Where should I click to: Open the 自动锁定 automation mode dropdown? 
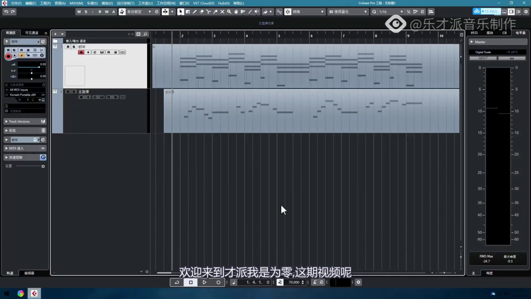(139, 12)
